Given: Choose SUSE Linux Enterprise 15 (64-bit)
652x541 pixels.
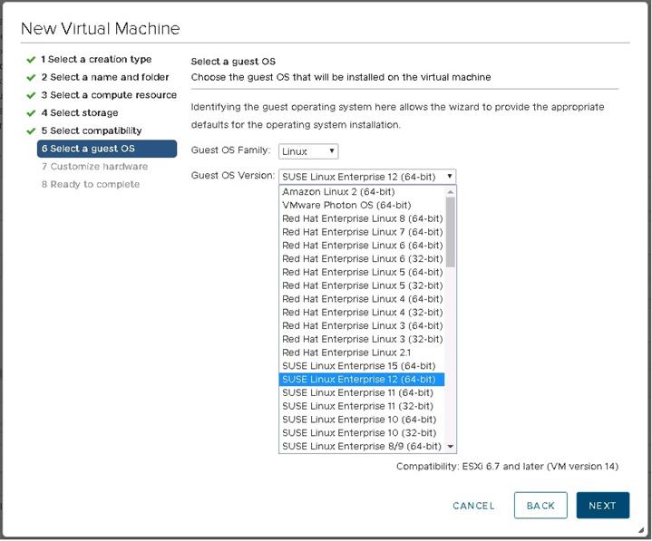Looking at the screenshot, I should coord(362,366).
